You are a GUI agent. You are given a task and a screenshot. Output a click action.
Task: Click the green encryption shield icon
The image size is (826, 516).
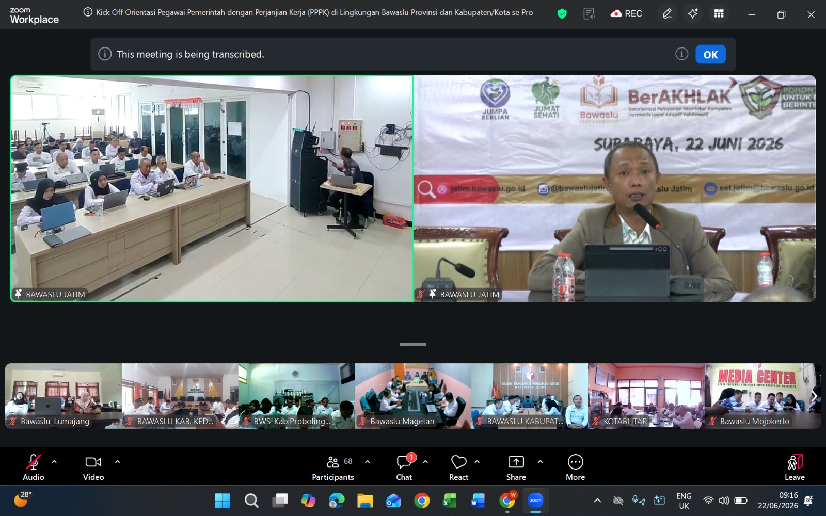[x=562, y=14]
